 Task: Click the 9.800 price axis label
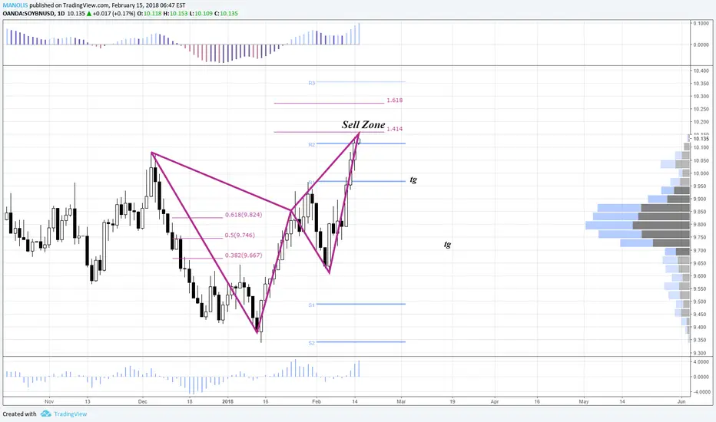pyautogui.click(x=701, y=225)
